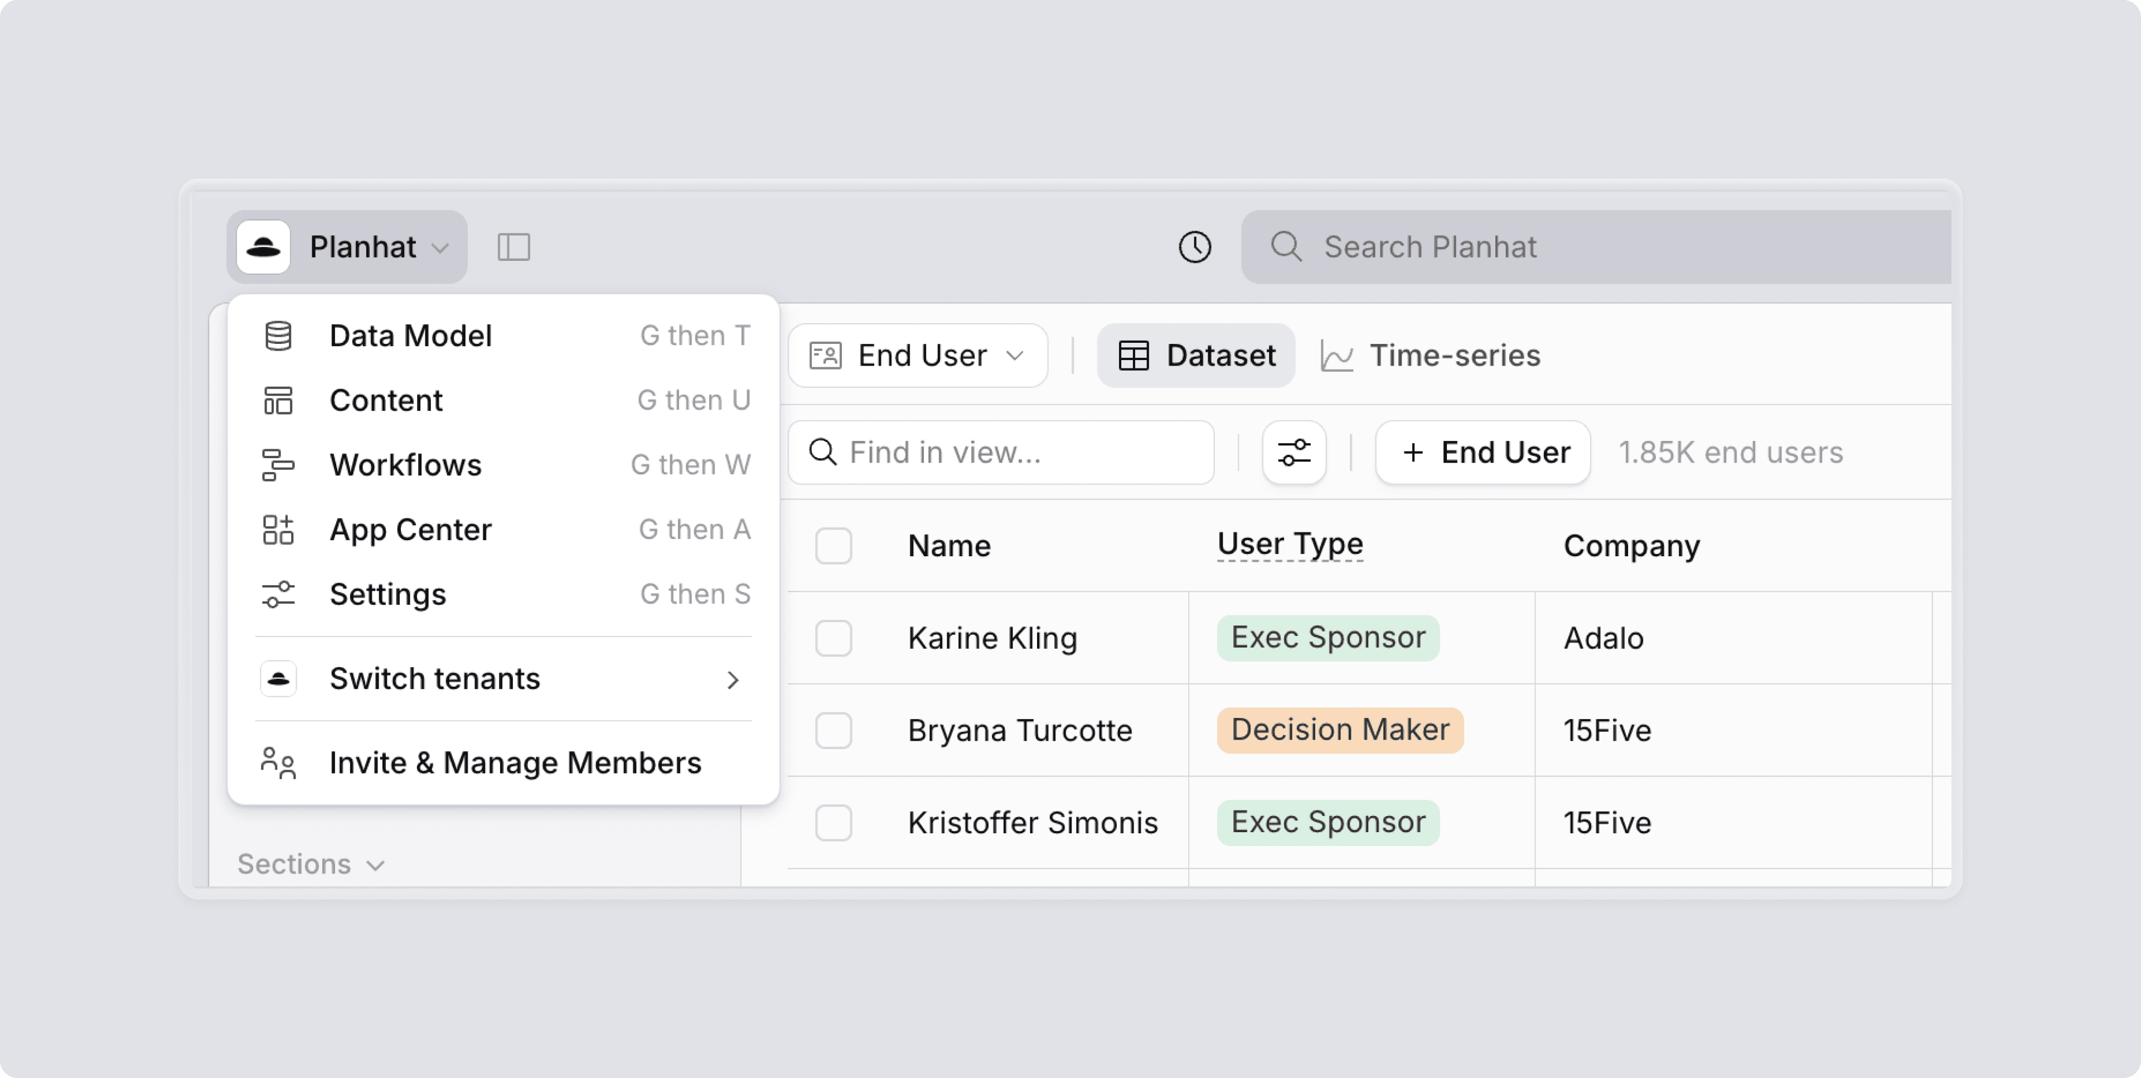Select Invite & Manage Members
The width and height of the screenshot is (2141, 1078).
coord(503,763)
